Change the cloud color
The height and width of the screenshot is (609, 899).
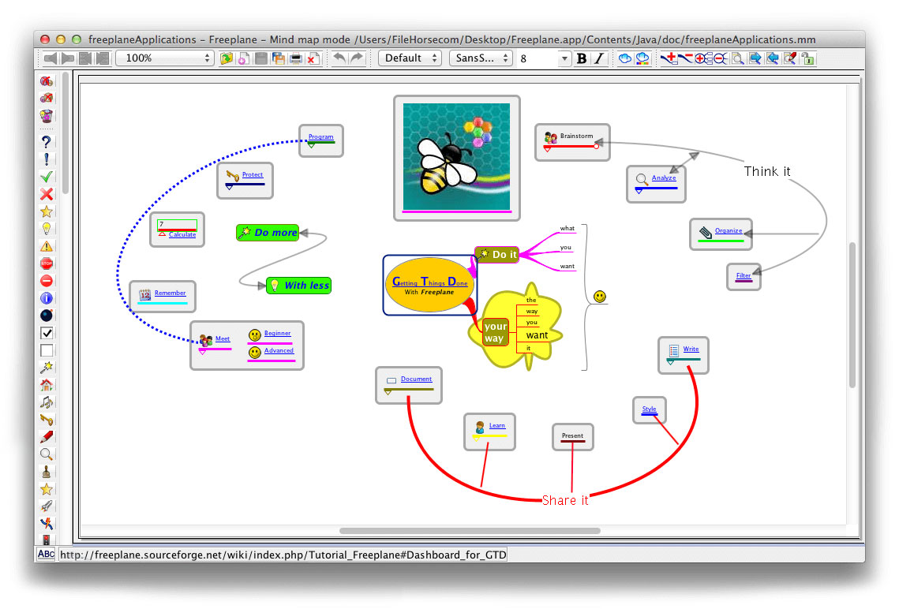642,58
